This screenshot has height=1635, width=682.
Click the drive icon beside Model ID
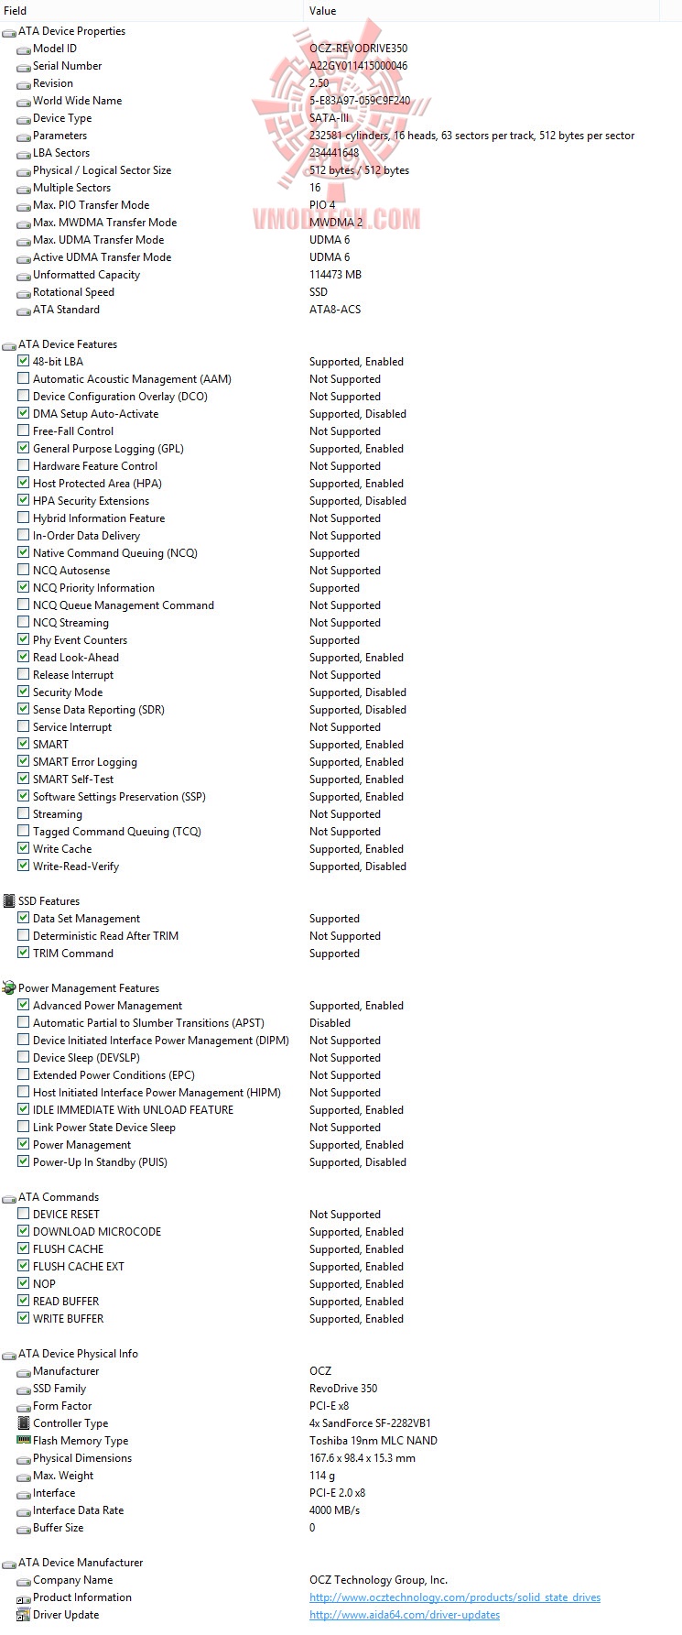pos(24,49)
